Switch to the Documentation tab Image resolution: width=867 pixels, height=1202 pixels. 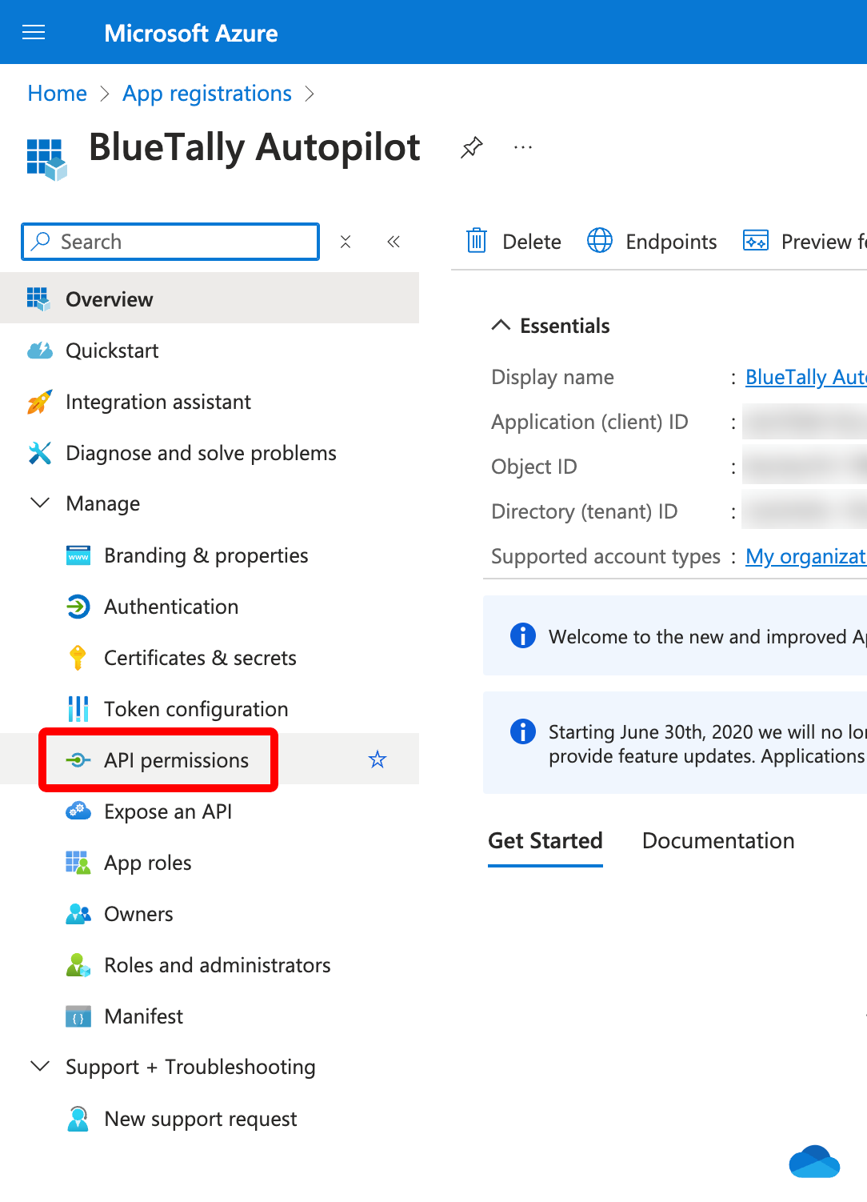point(718,841)
